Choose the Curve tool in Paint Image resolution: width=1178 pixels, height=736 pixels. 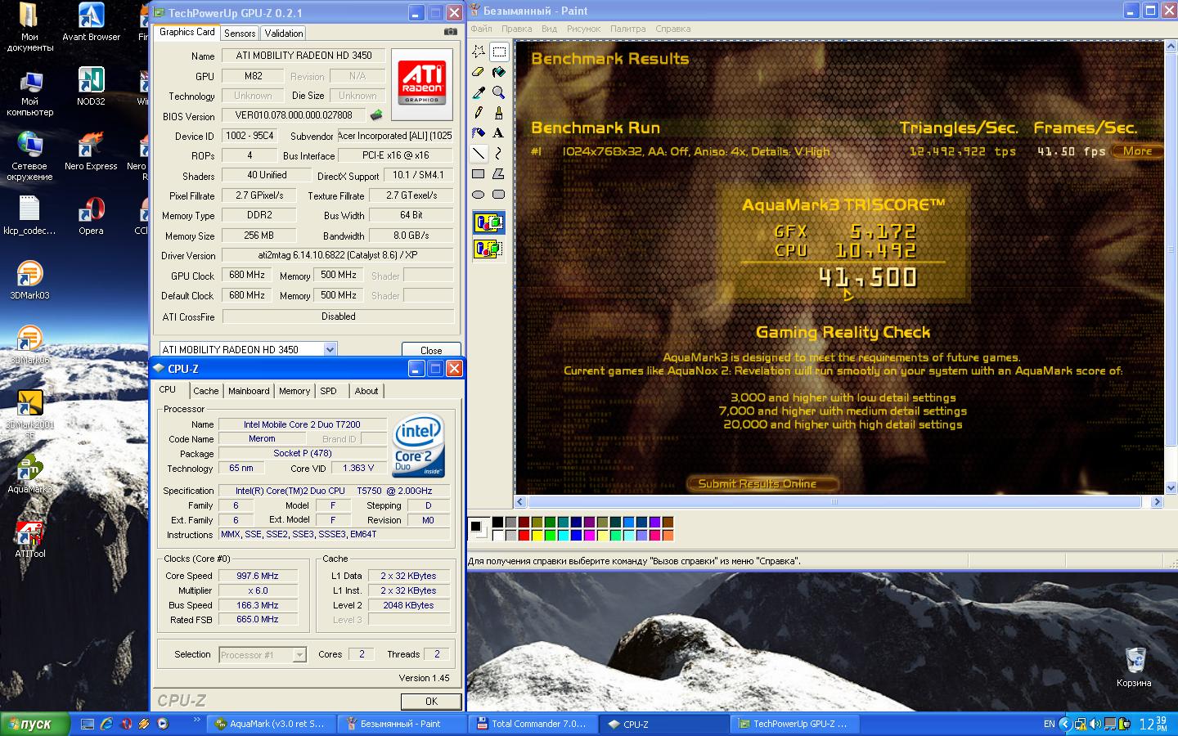(x=499, y=154)
